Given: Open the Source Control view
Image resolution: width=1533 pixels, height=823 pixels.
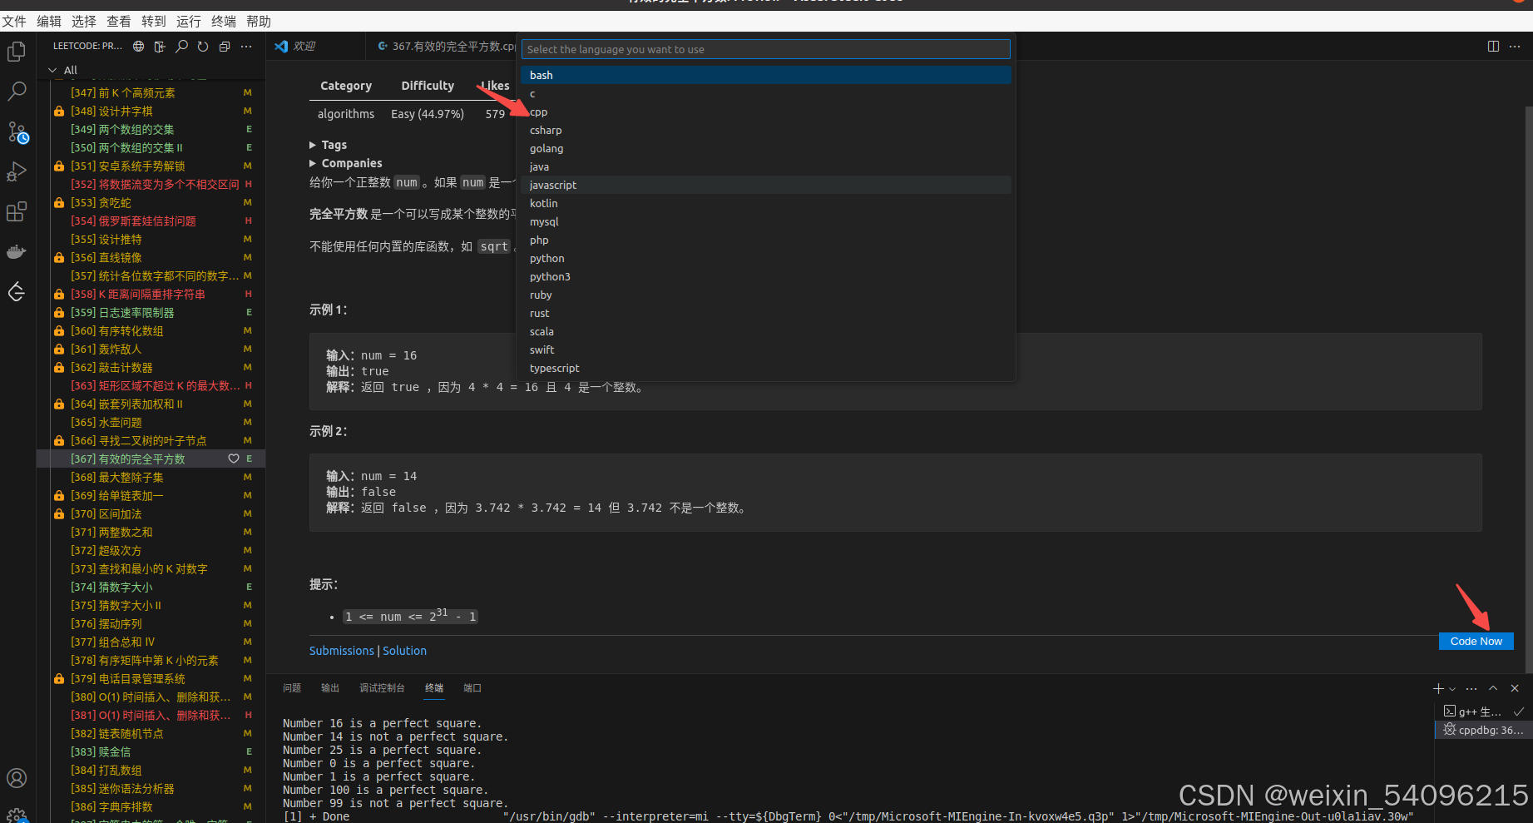Looking at the screenshot, I should tap(17, 132).
